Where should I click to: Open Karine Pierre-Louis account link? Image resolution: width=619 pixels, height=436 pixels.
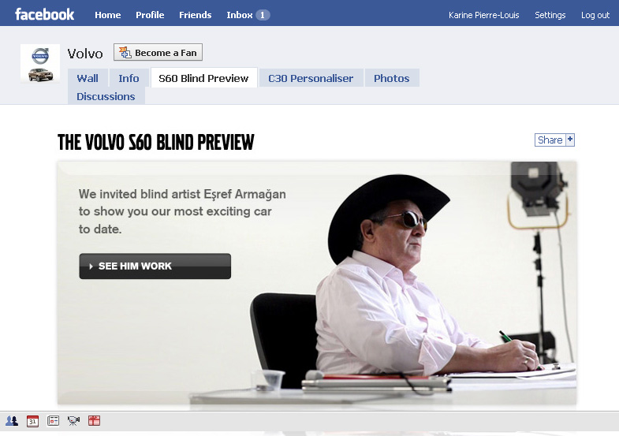tap(483, 15)
